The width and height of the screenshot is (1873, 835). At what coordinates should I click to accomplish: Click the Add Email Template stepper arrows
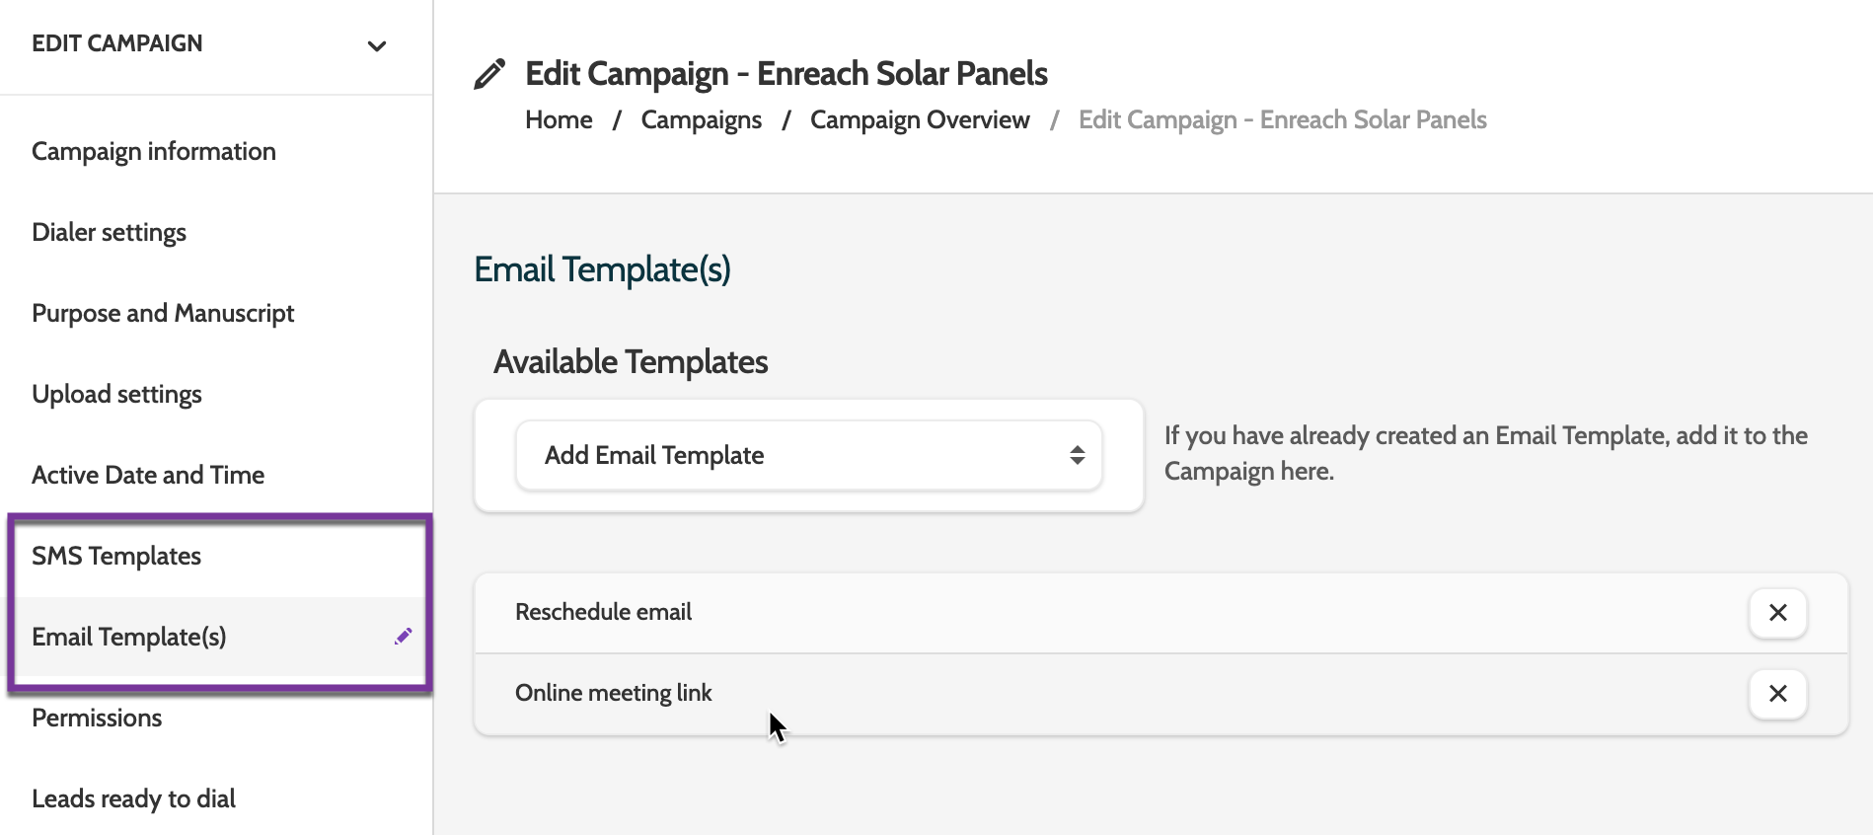pos(1077,455)
